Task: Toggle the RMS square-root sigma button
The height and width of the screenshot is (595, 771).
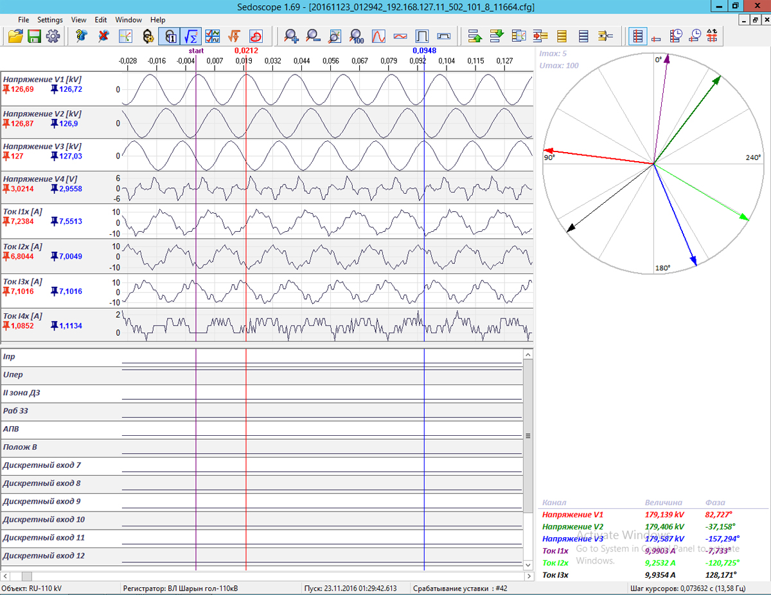Action: (x=191, y=36)
